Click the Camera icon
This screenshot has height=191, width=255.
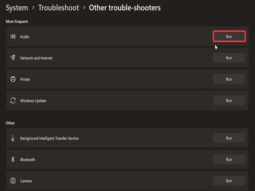13,180
